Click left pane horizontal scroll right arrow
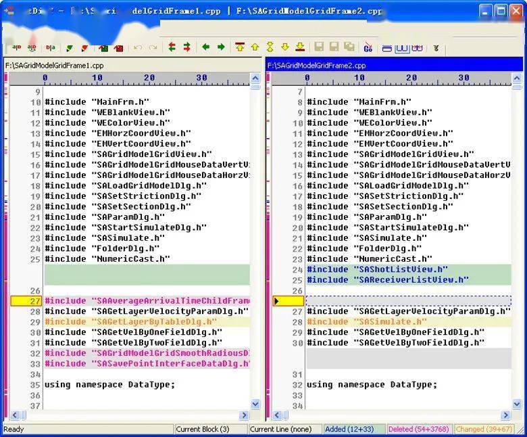 pos(244,415)
